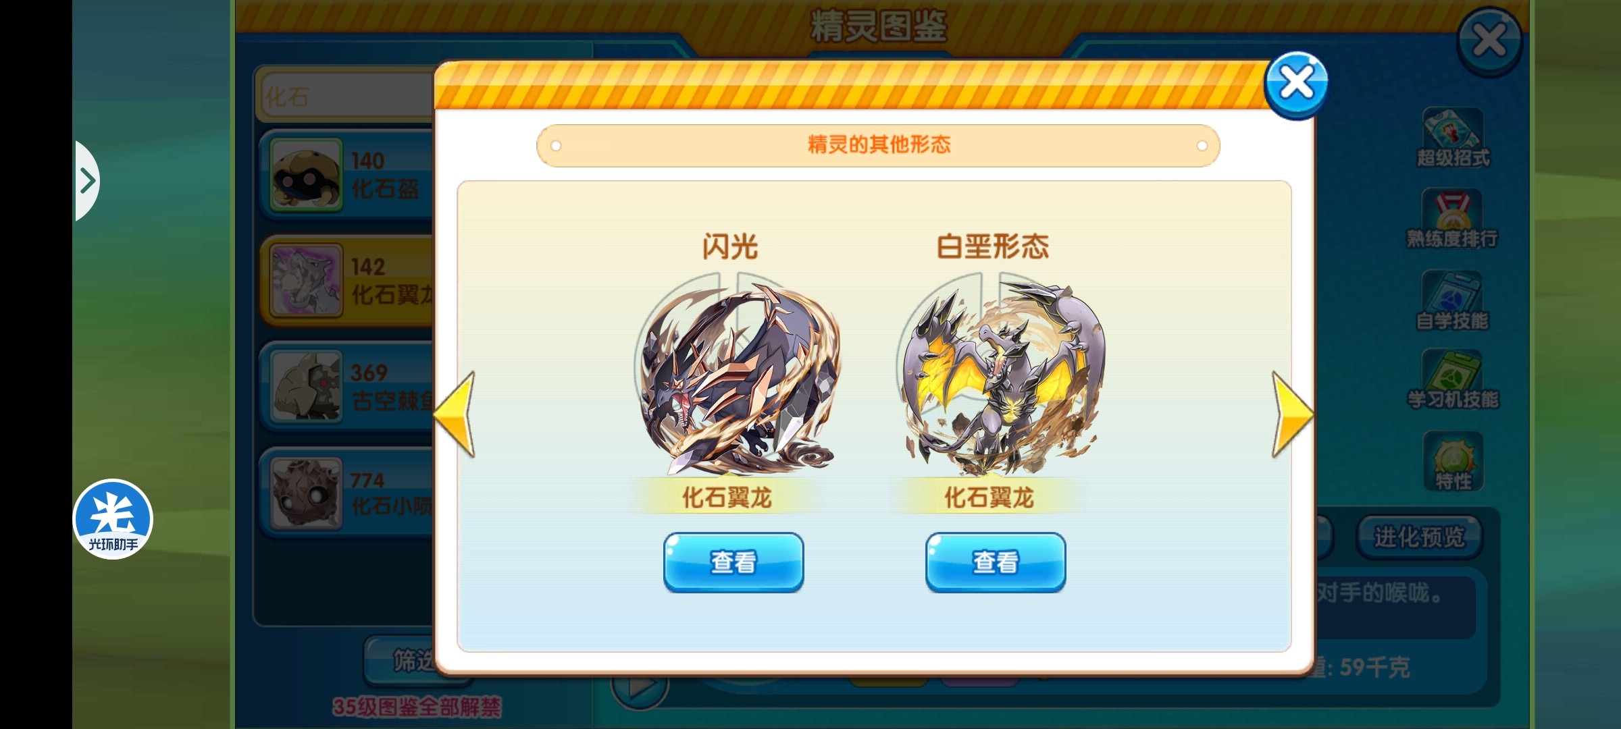Viewport: 1621px width, 729px height.
Task: Open the 熟练度排行 ranking icon
Action: (x=1452, y=218)
